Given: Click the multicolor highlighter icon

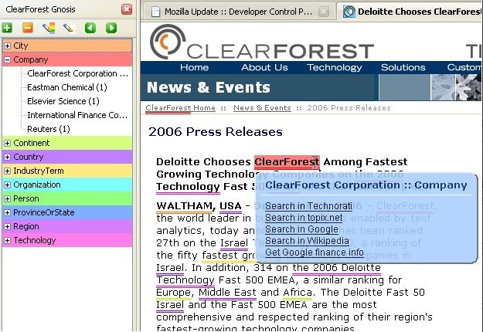Looking at the screenshot, I should tap(49, 28).
